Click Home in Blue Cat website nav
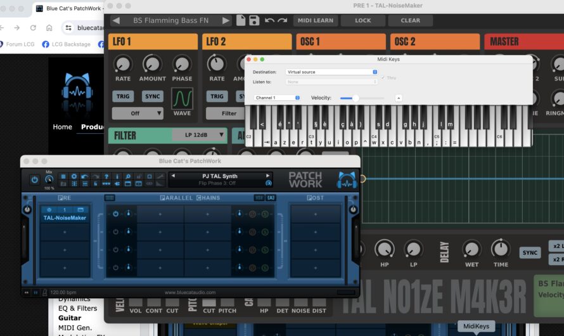Screen dimensions: 564x336 [x=62, y=127]
